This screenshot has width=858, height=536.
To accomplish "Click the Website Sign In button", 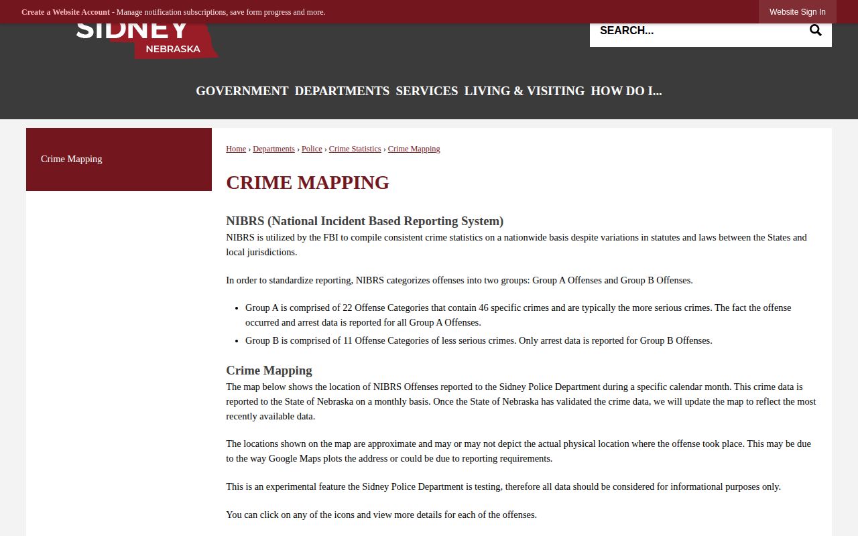I will click(x=798, y=12).
